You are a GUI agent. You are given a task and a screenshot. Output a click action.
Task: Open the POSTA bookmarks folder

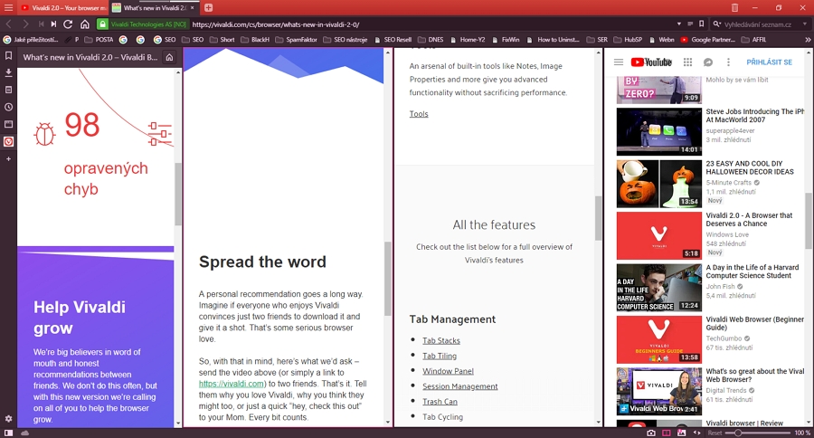coord(99,40)
